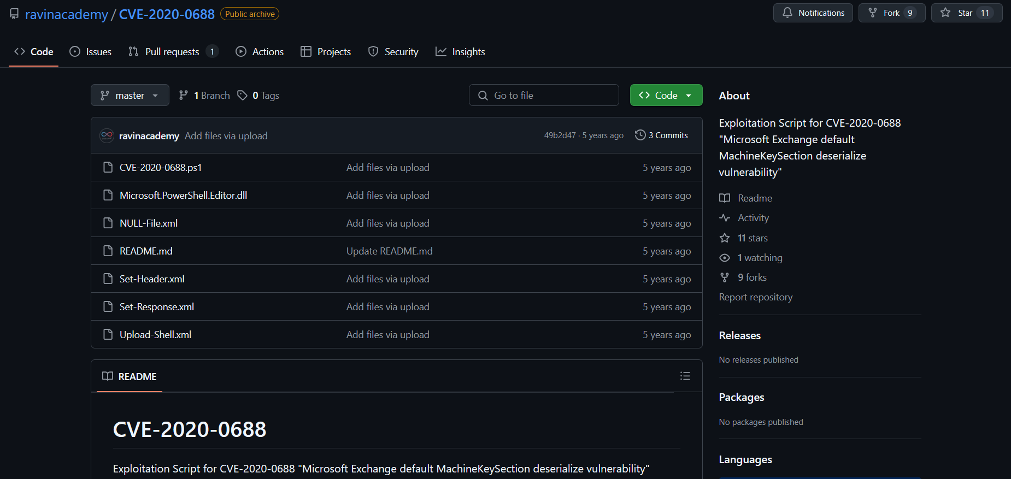This screenshot has width=1011, height=479.
Task: Click the file icon for Upload-Shell.xml
Action: click(108, 334)
